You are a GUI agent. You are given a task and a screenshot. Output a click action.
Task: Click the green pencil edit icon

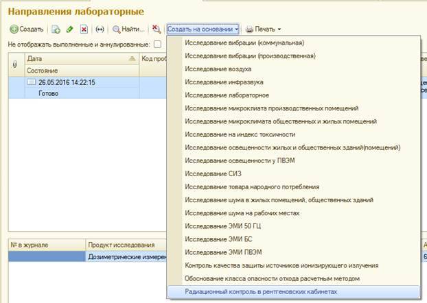coord(70,29)
